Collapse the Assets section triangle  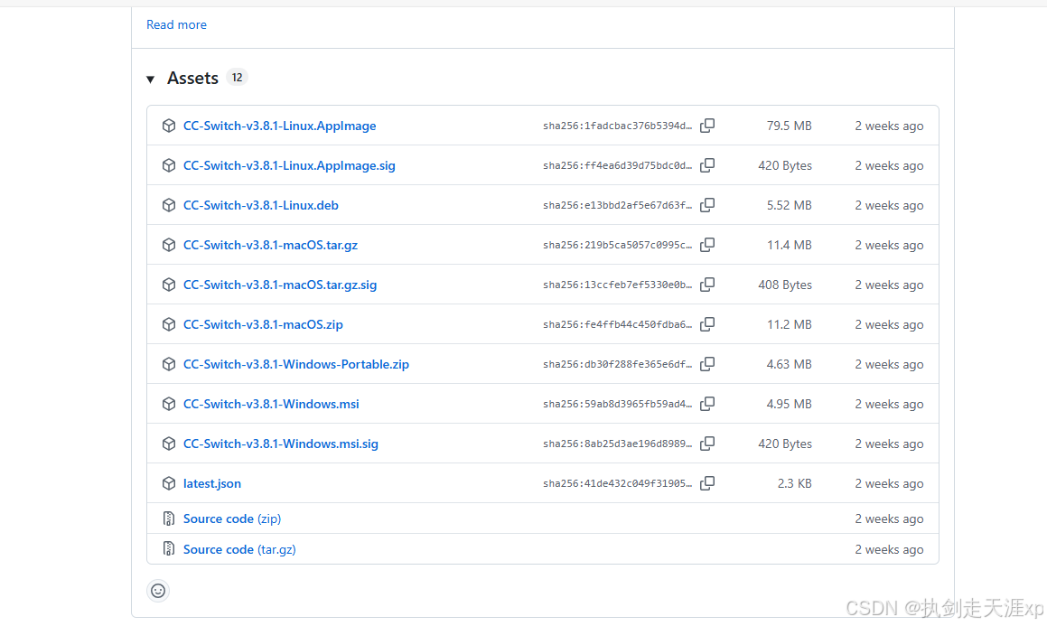click(x=150, y=79)
